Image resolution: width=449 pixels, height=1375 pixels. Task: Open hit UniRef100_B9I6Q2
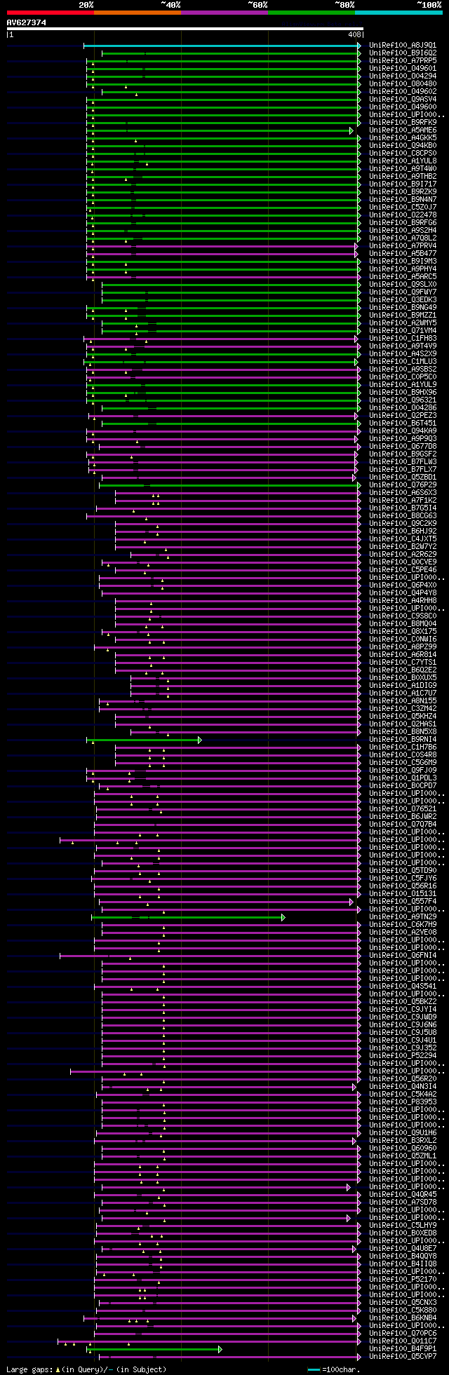click(403, 53)
